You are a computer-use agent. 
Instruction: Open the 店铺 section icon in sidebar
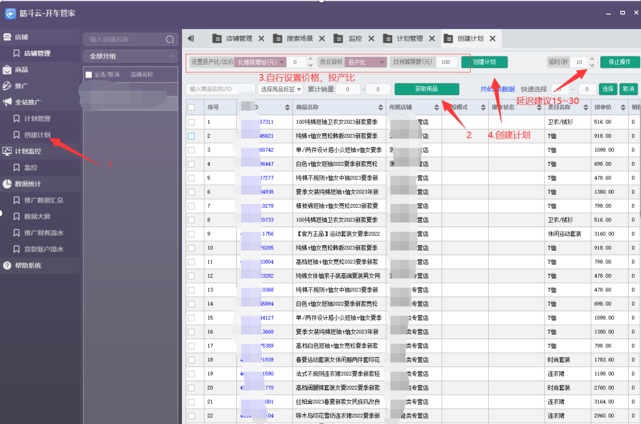tap(7, 37)
